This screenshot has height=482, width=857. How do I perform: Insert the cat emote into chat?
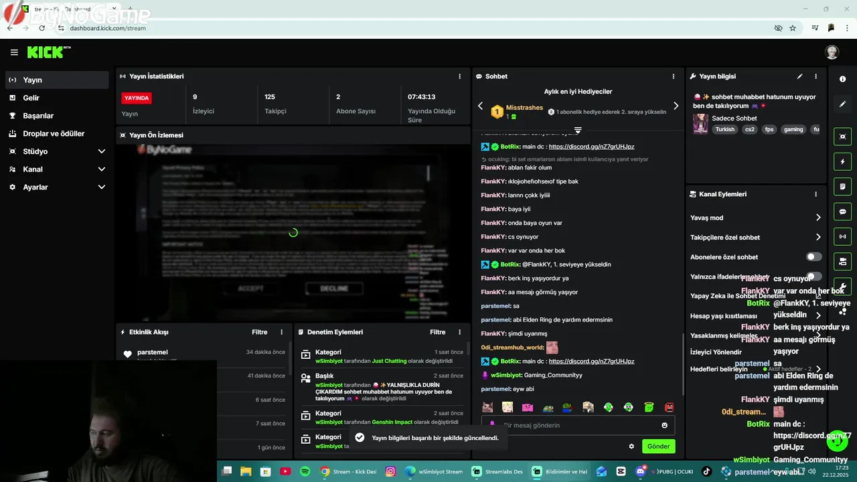click(487, 407)
